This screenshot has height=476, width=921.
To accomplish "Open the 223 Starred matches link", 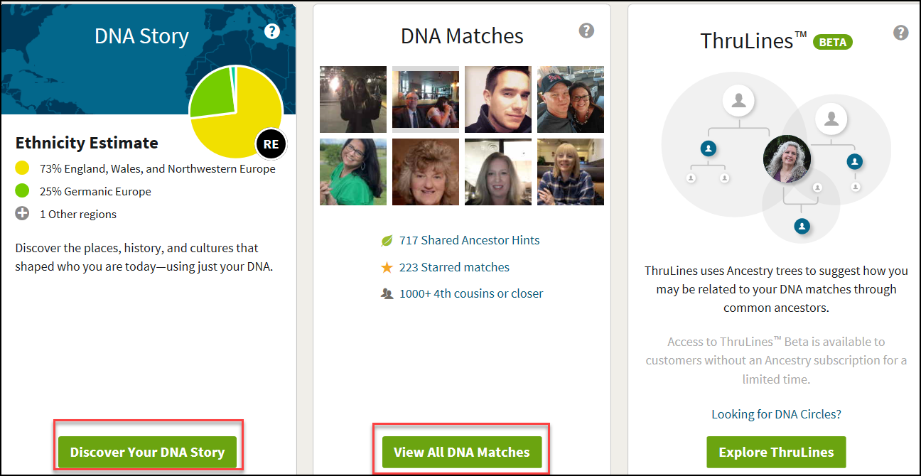I will 454,268.
